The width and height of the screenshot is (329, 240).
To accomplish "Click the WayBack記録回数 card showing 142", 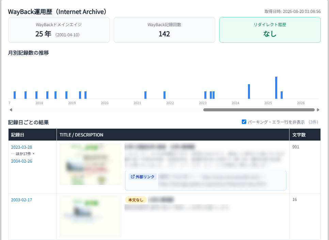I will coord(164,30).
